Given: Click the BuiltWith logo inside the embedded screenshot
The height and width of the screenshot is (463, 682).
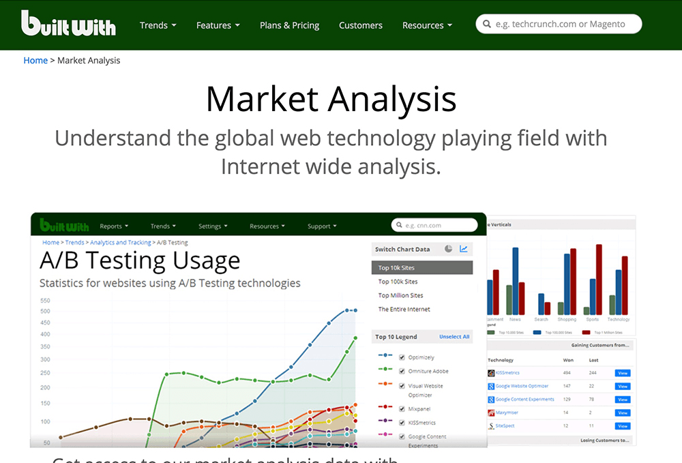Looking at the screenshot, I should coord(64,225).
